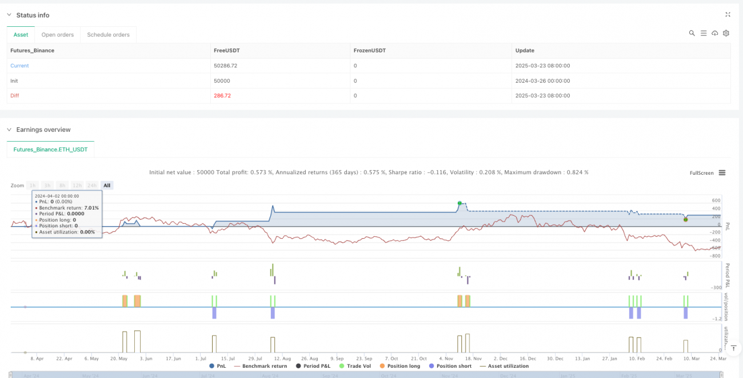
Task: Collapse the Status info panel using corner icon
Action: point(728,15)
